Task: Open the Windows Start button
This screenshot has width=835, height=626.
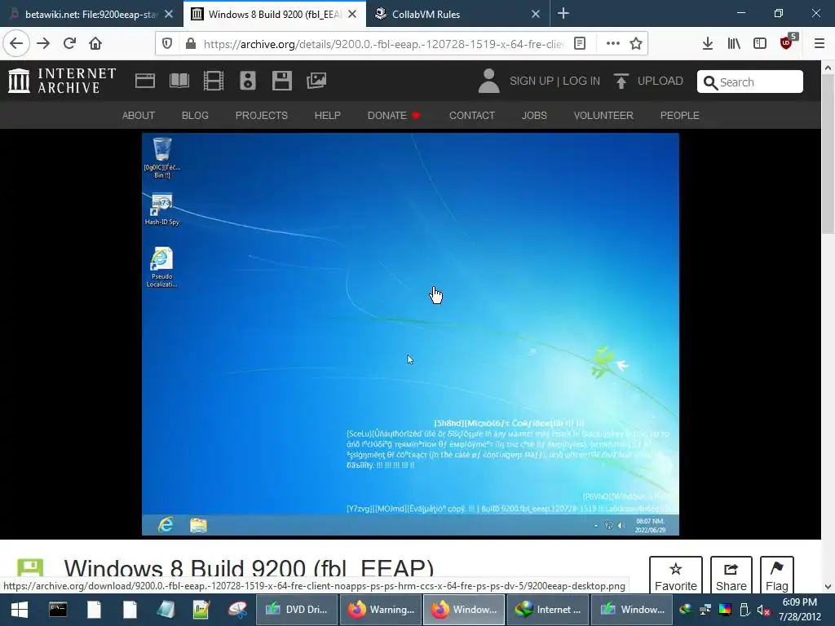Action: [20, 610]
